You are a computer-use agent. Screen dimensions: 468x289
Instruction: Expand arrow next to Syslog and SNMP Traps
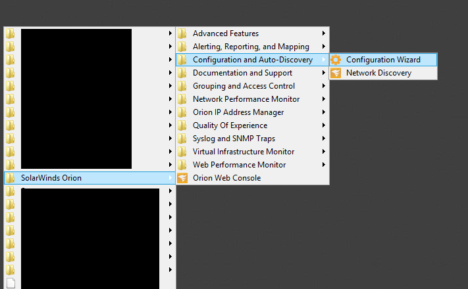click(x=324, y=138)
